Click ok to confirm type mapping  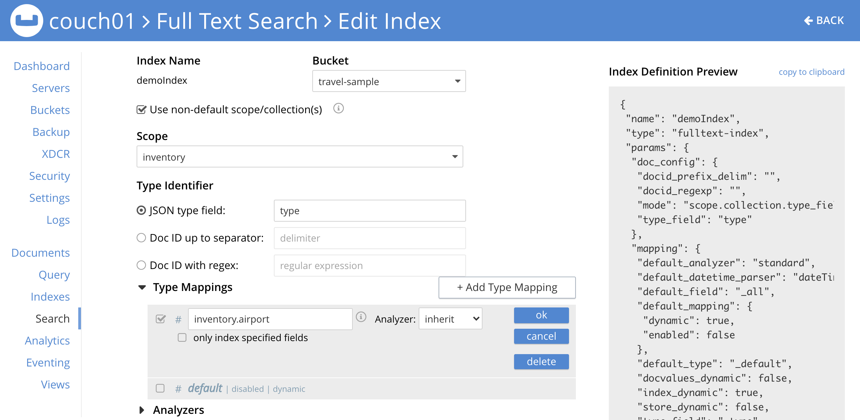coord(541,315)
